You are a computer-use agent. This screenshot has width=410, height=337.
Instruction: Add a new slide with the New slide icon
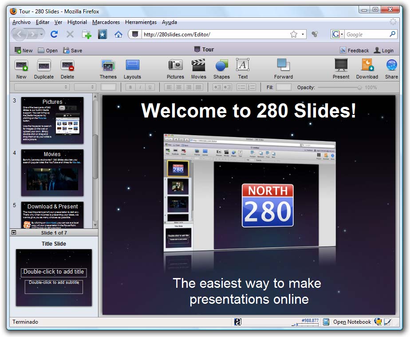point(21,69)
